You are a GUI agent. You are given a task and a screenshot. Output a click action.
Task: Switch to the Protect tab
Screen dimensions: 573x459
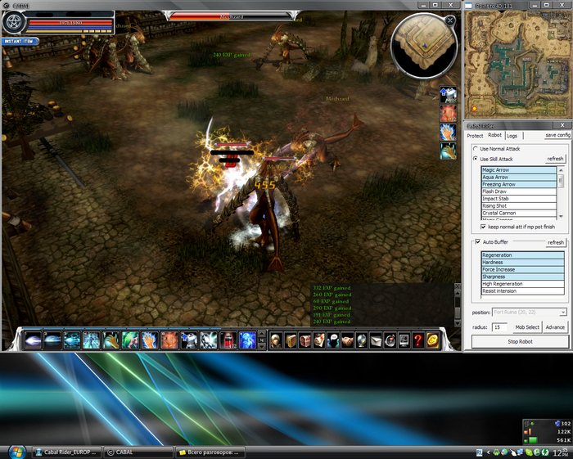(x=475, y=136)
